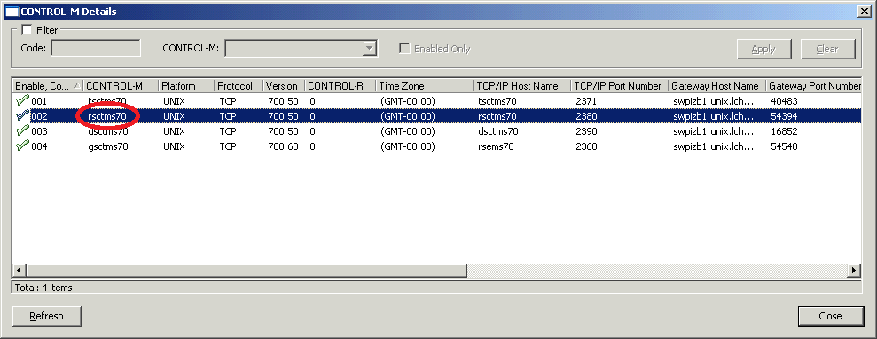Click the horizontal scrollbar right arrow
Viewport: 877px width, 339px height.
(854, 271)
